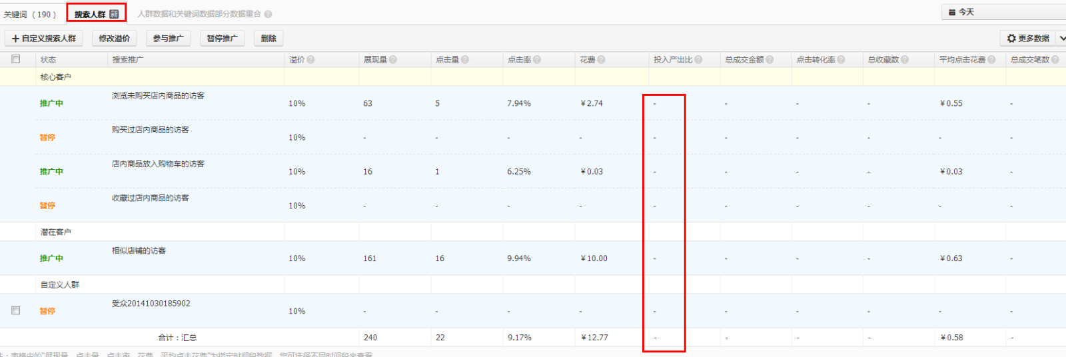This screenshot has height=357, width=1066.
Task: Click the ¥2.74 cost cell
Action: (592, 103)
